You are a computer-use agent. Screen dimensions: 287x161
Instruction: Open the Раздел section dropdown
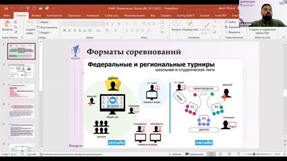tap(44, 33)
